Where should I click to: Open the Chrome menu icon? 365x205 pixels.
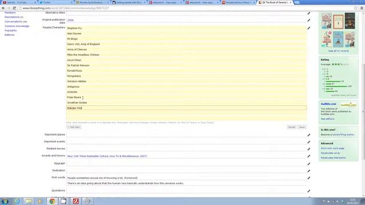362,8
